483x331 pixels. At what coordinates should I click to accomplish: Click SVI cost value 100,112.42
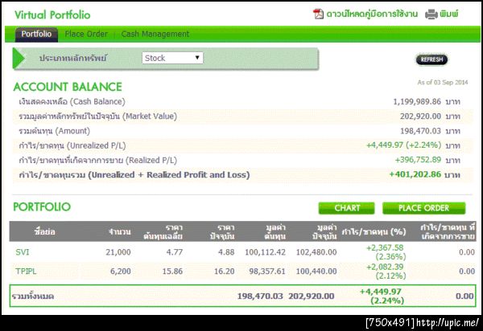[x=265, y=252]
